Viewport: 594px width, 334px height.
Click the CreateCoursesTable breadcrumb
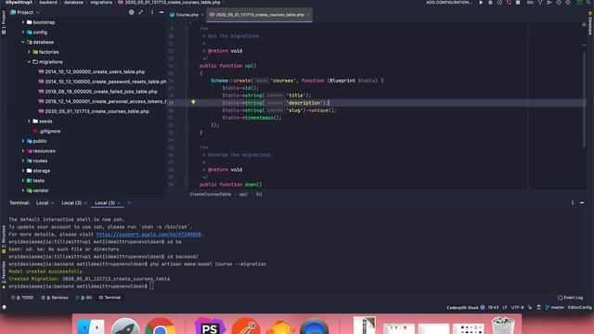[x=211, y=194]
